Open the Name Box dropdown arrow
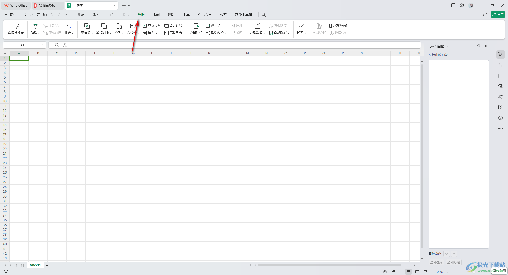The image size is (508, 275). click(x=43, y=45)
